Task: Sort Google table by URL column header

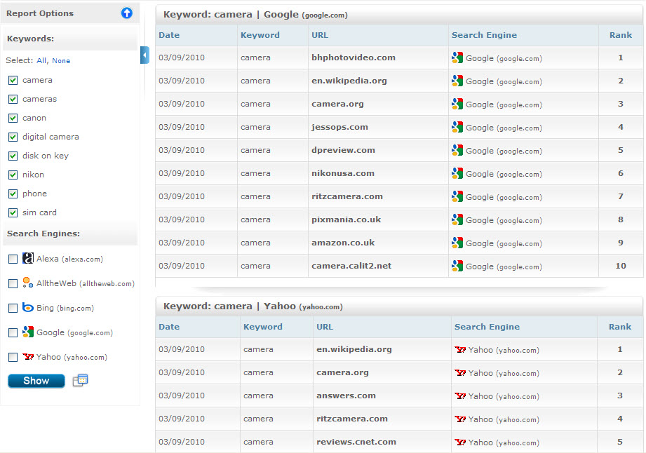Action: pos(320,35)
